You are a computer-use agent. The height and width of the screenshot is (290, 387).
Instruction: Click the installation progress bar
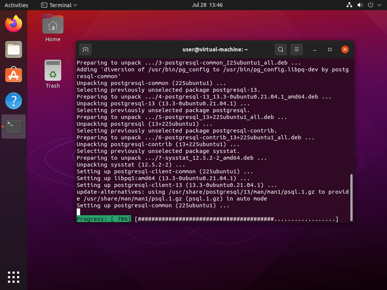click(236, 219)
